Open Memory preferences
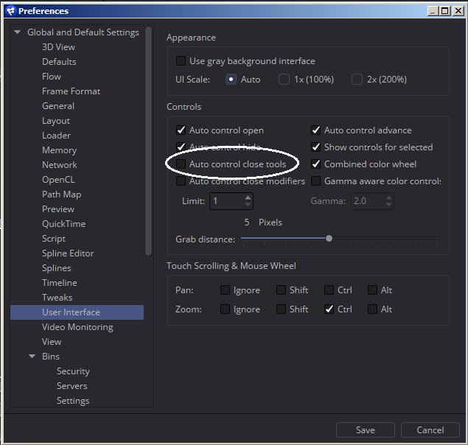The image size is (468, 445). (60, 150)
